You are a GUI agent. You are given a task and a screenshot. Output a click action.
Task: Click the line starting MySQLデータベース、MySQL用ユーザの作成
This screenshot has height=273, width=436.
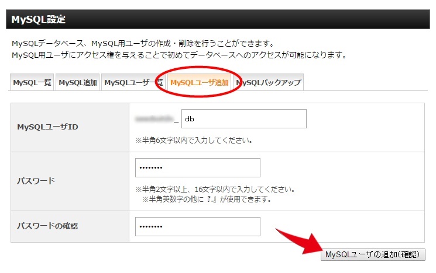coord(143,43)
